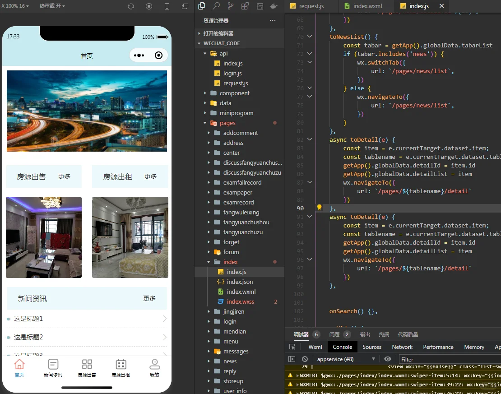Image resolution: width=501 pixels, height=394 pixels.
Task: Open news item 这是标题2
Action: (x=87, y=337)
